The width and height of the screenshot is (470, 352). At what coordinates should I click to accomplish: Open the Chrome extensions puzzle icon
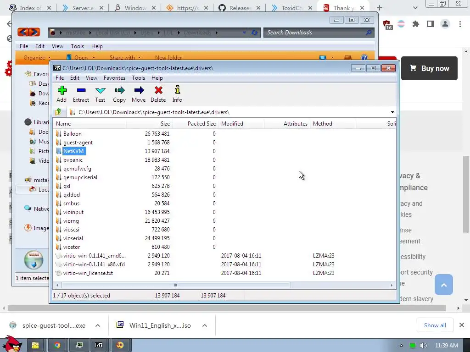click(415, 24)
